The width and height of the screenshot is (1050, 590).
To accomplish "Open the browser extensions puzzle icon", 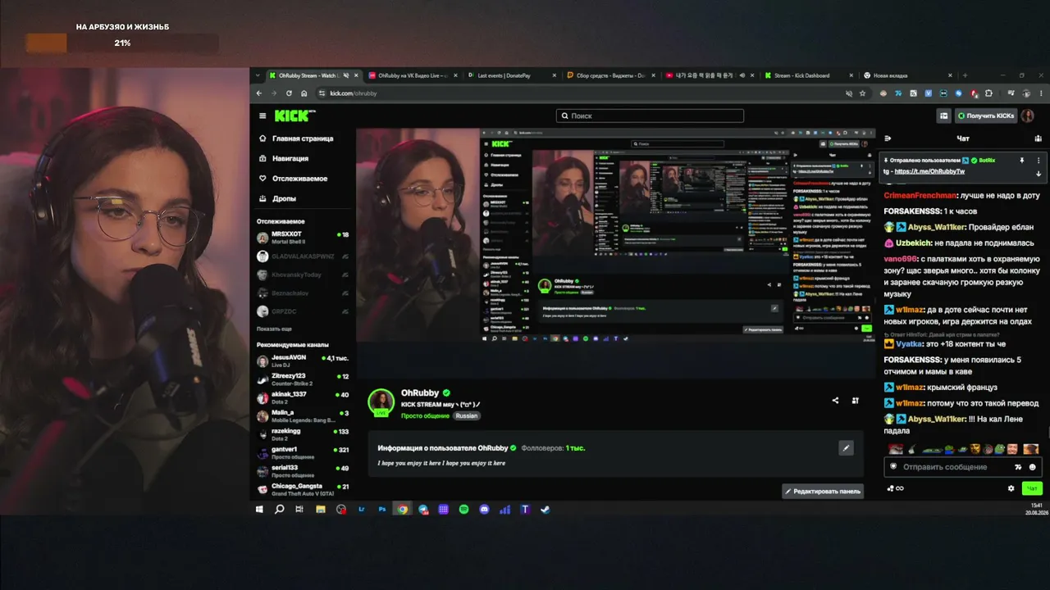I will pos(988,93).
